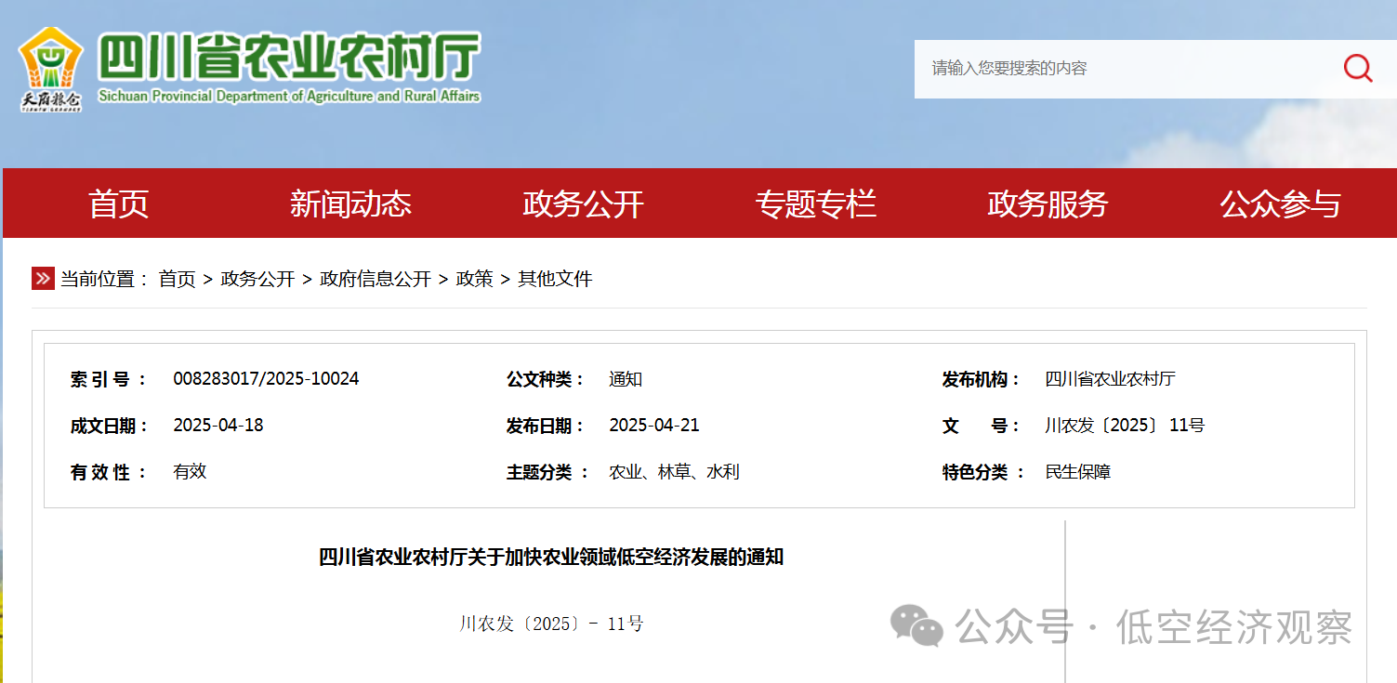Go to 其他文件 in the breadcrumb
Screen dimensions: 1397x683
click(555, 279)
